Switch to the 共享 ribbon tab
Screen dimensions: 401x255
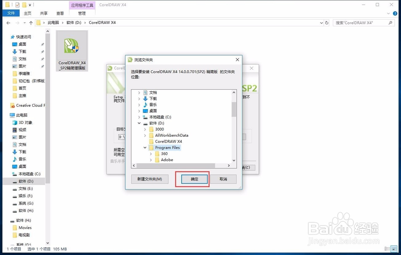click(x=44, y=13)
